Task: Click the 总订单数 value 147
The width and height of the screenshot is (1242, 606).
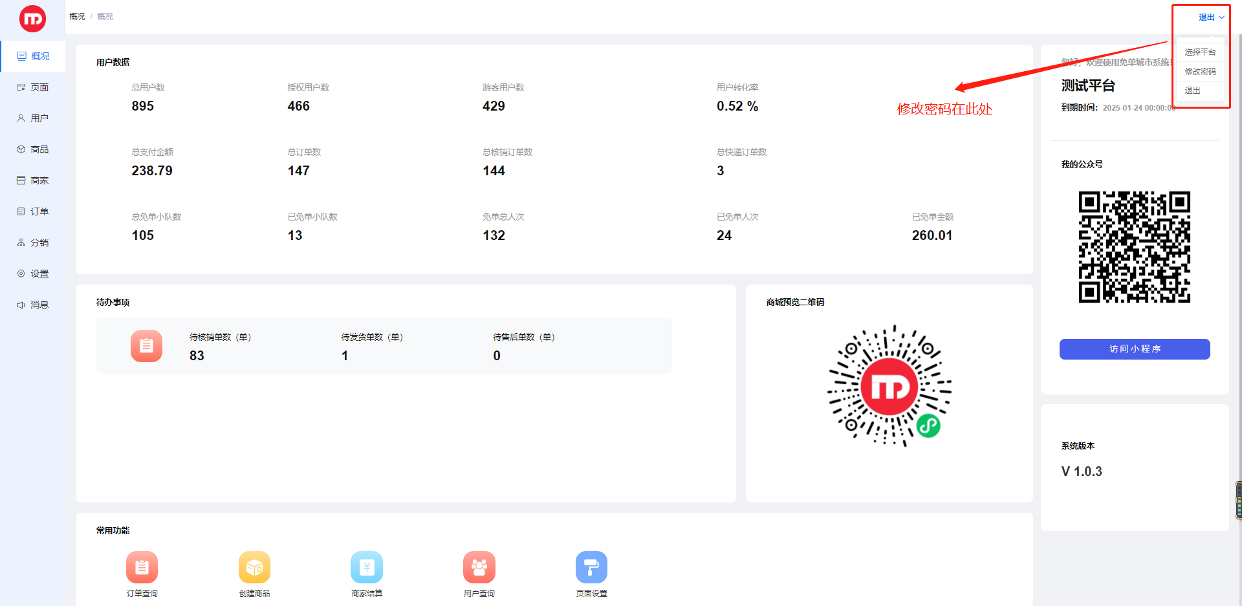Action: tap(299, 171)
